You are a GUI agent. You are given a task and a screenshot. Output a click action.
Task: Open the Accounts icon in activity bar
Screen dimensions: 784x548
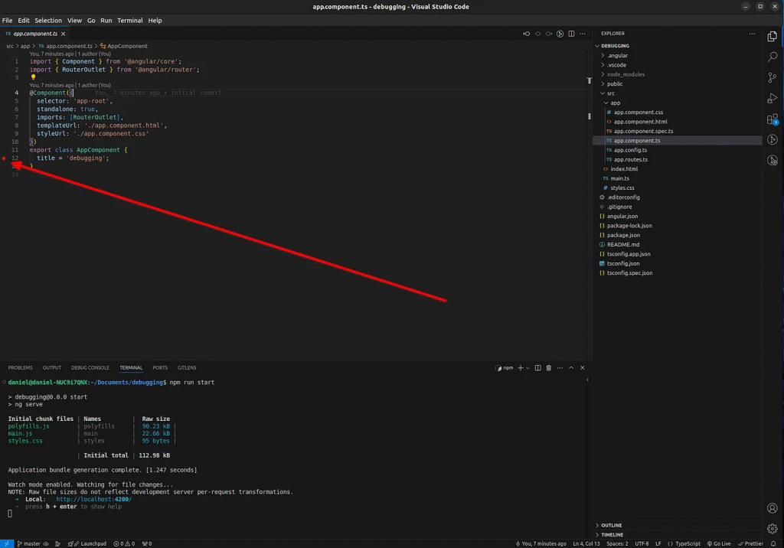click(773, 508)
